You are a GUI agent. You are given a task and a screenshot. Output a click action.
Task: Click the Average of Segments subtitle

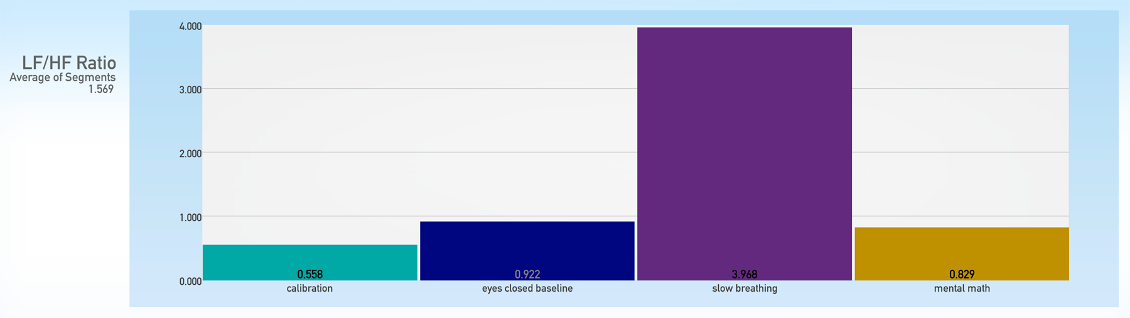pyautogui.click(x=62, y=78)
